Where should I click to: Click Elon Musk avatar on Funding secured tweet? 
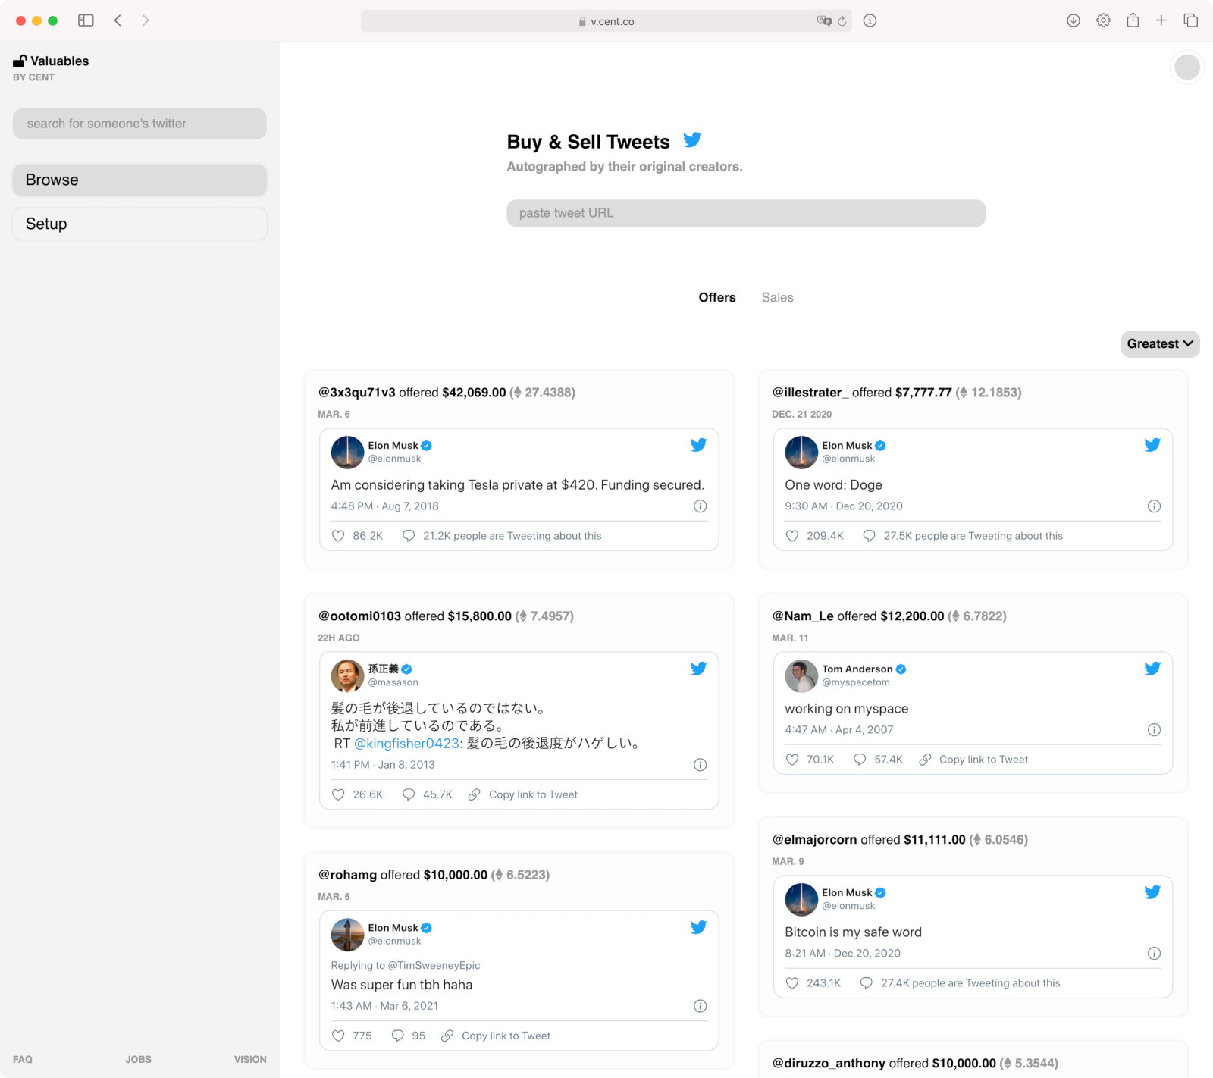[347, 452]
